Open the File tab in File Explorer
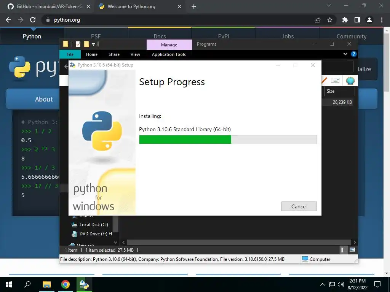Viewport: 390px width, 292px height. pyautogui.click(x=70, y=54)
